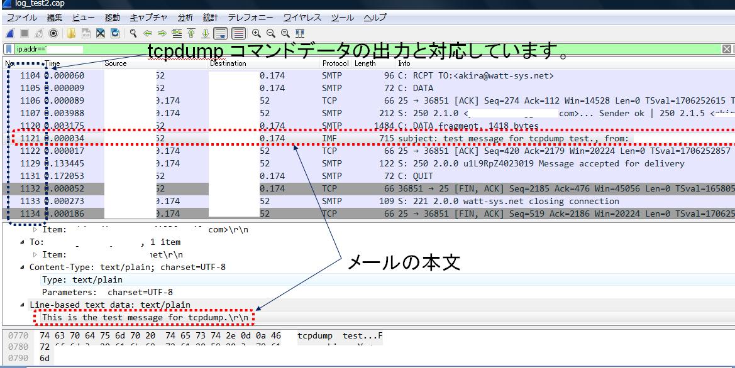This screenshot has width=735, height=368.
Task: Collapse Content-Type: text/plain section
Action: click(23, 268)
